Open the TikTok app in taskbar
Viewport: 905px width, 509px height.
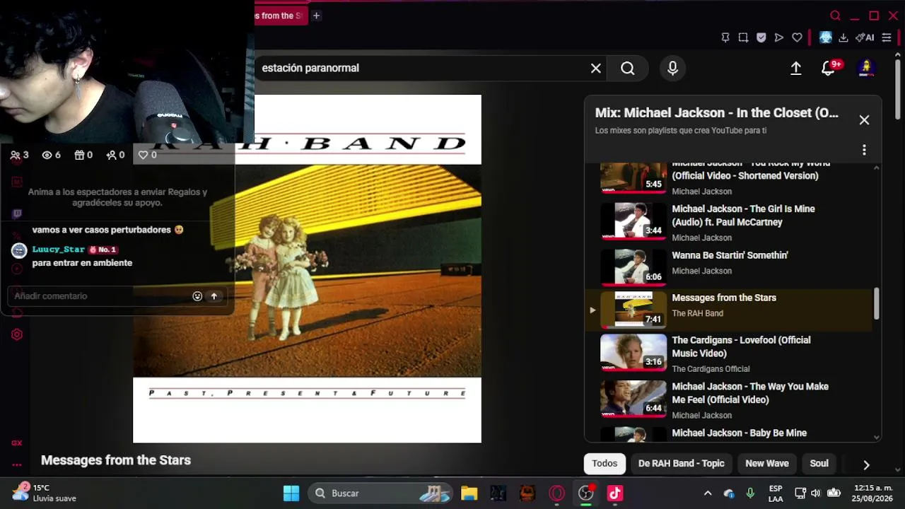pos(615,493)
